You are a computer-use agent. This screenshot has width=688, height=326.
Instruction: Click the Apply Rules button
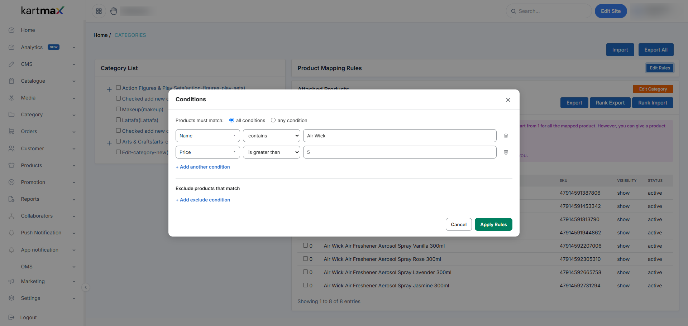point(493,224)
